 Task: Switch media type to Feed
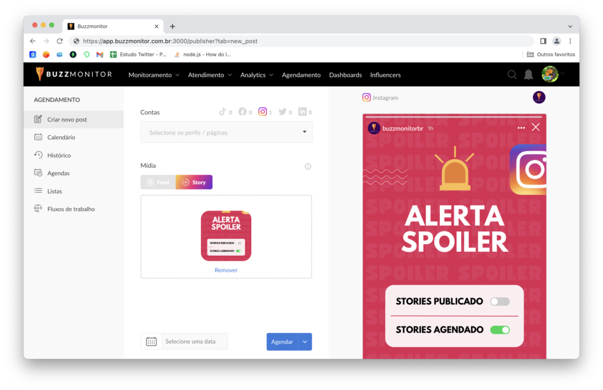(x=158, y=182)
